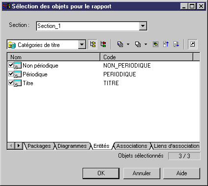Click Move Selected to Bottom icon
Viewport: 208px width, 186px height.
tap(177, 44)
